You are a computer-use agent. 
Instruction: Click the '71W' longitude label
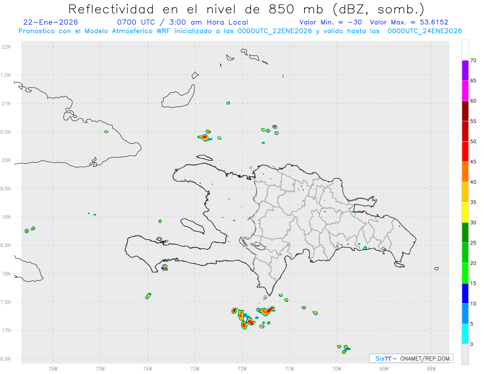pos(289,368)
